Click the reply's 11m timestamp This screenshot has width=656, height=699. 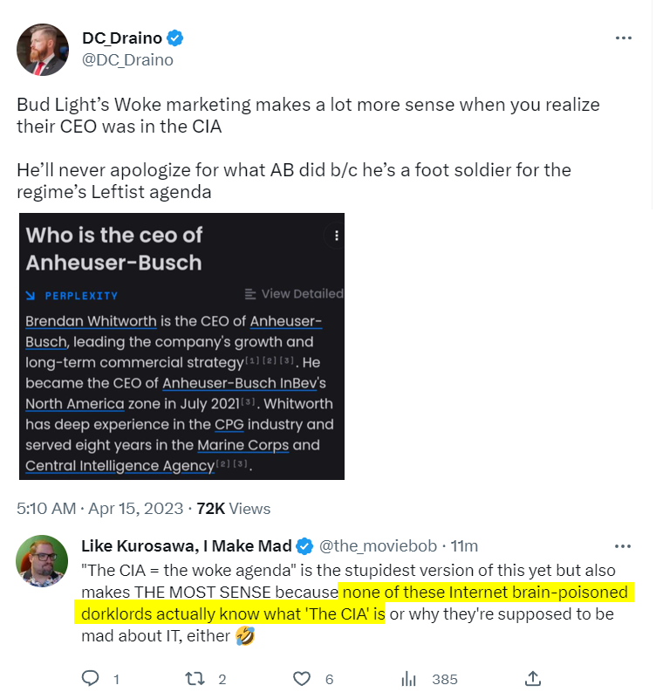[464, 546]
